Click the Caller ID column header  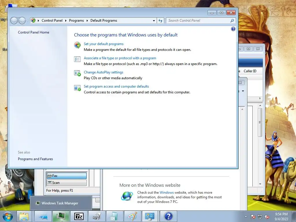point(250,71)
